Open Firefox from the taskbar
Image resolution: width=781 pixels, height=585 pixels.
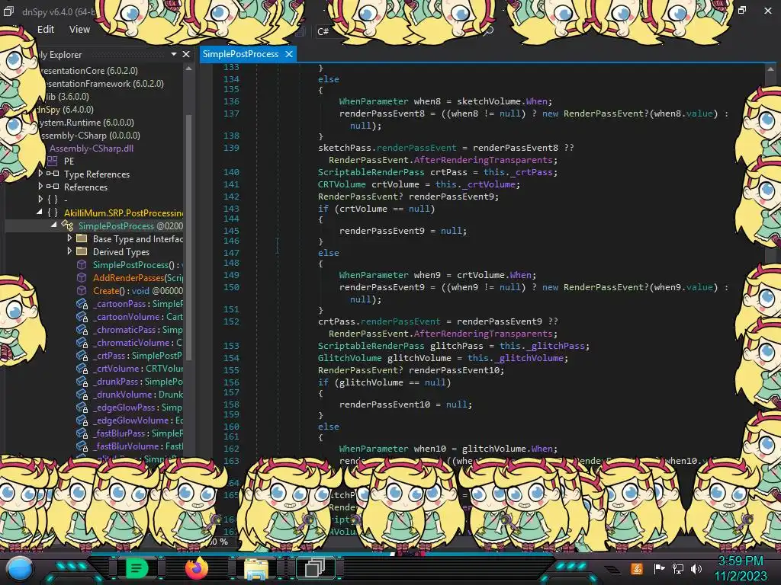point(197,568)
